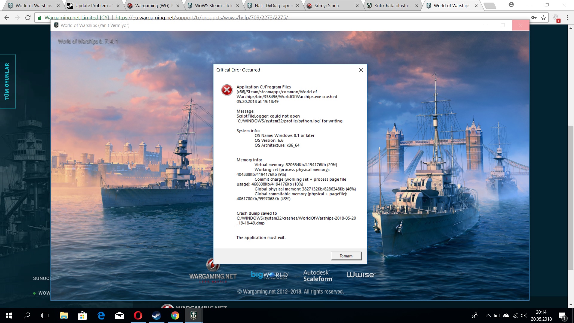Open Microsoft Store from the taskbar
The width and height of the screenshot is (574, 323).
82,316
